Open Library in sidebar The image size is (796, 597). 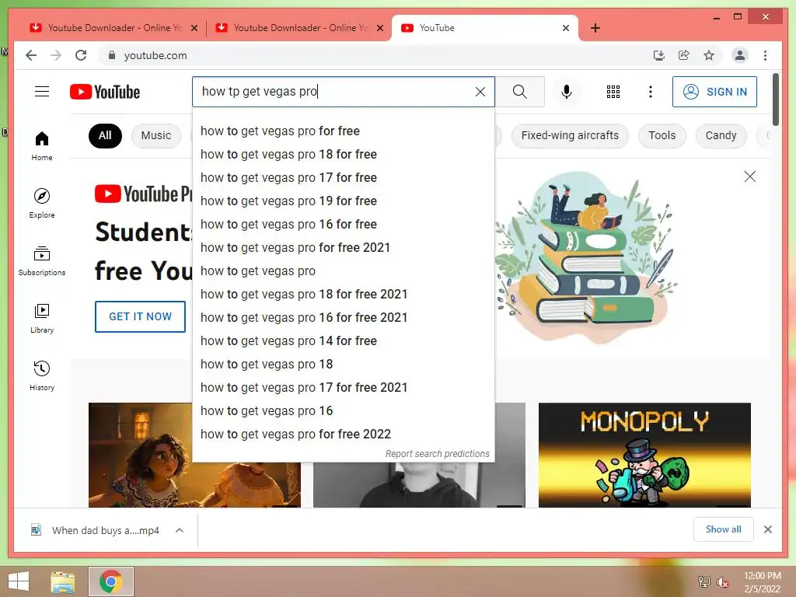click(42, 318)
